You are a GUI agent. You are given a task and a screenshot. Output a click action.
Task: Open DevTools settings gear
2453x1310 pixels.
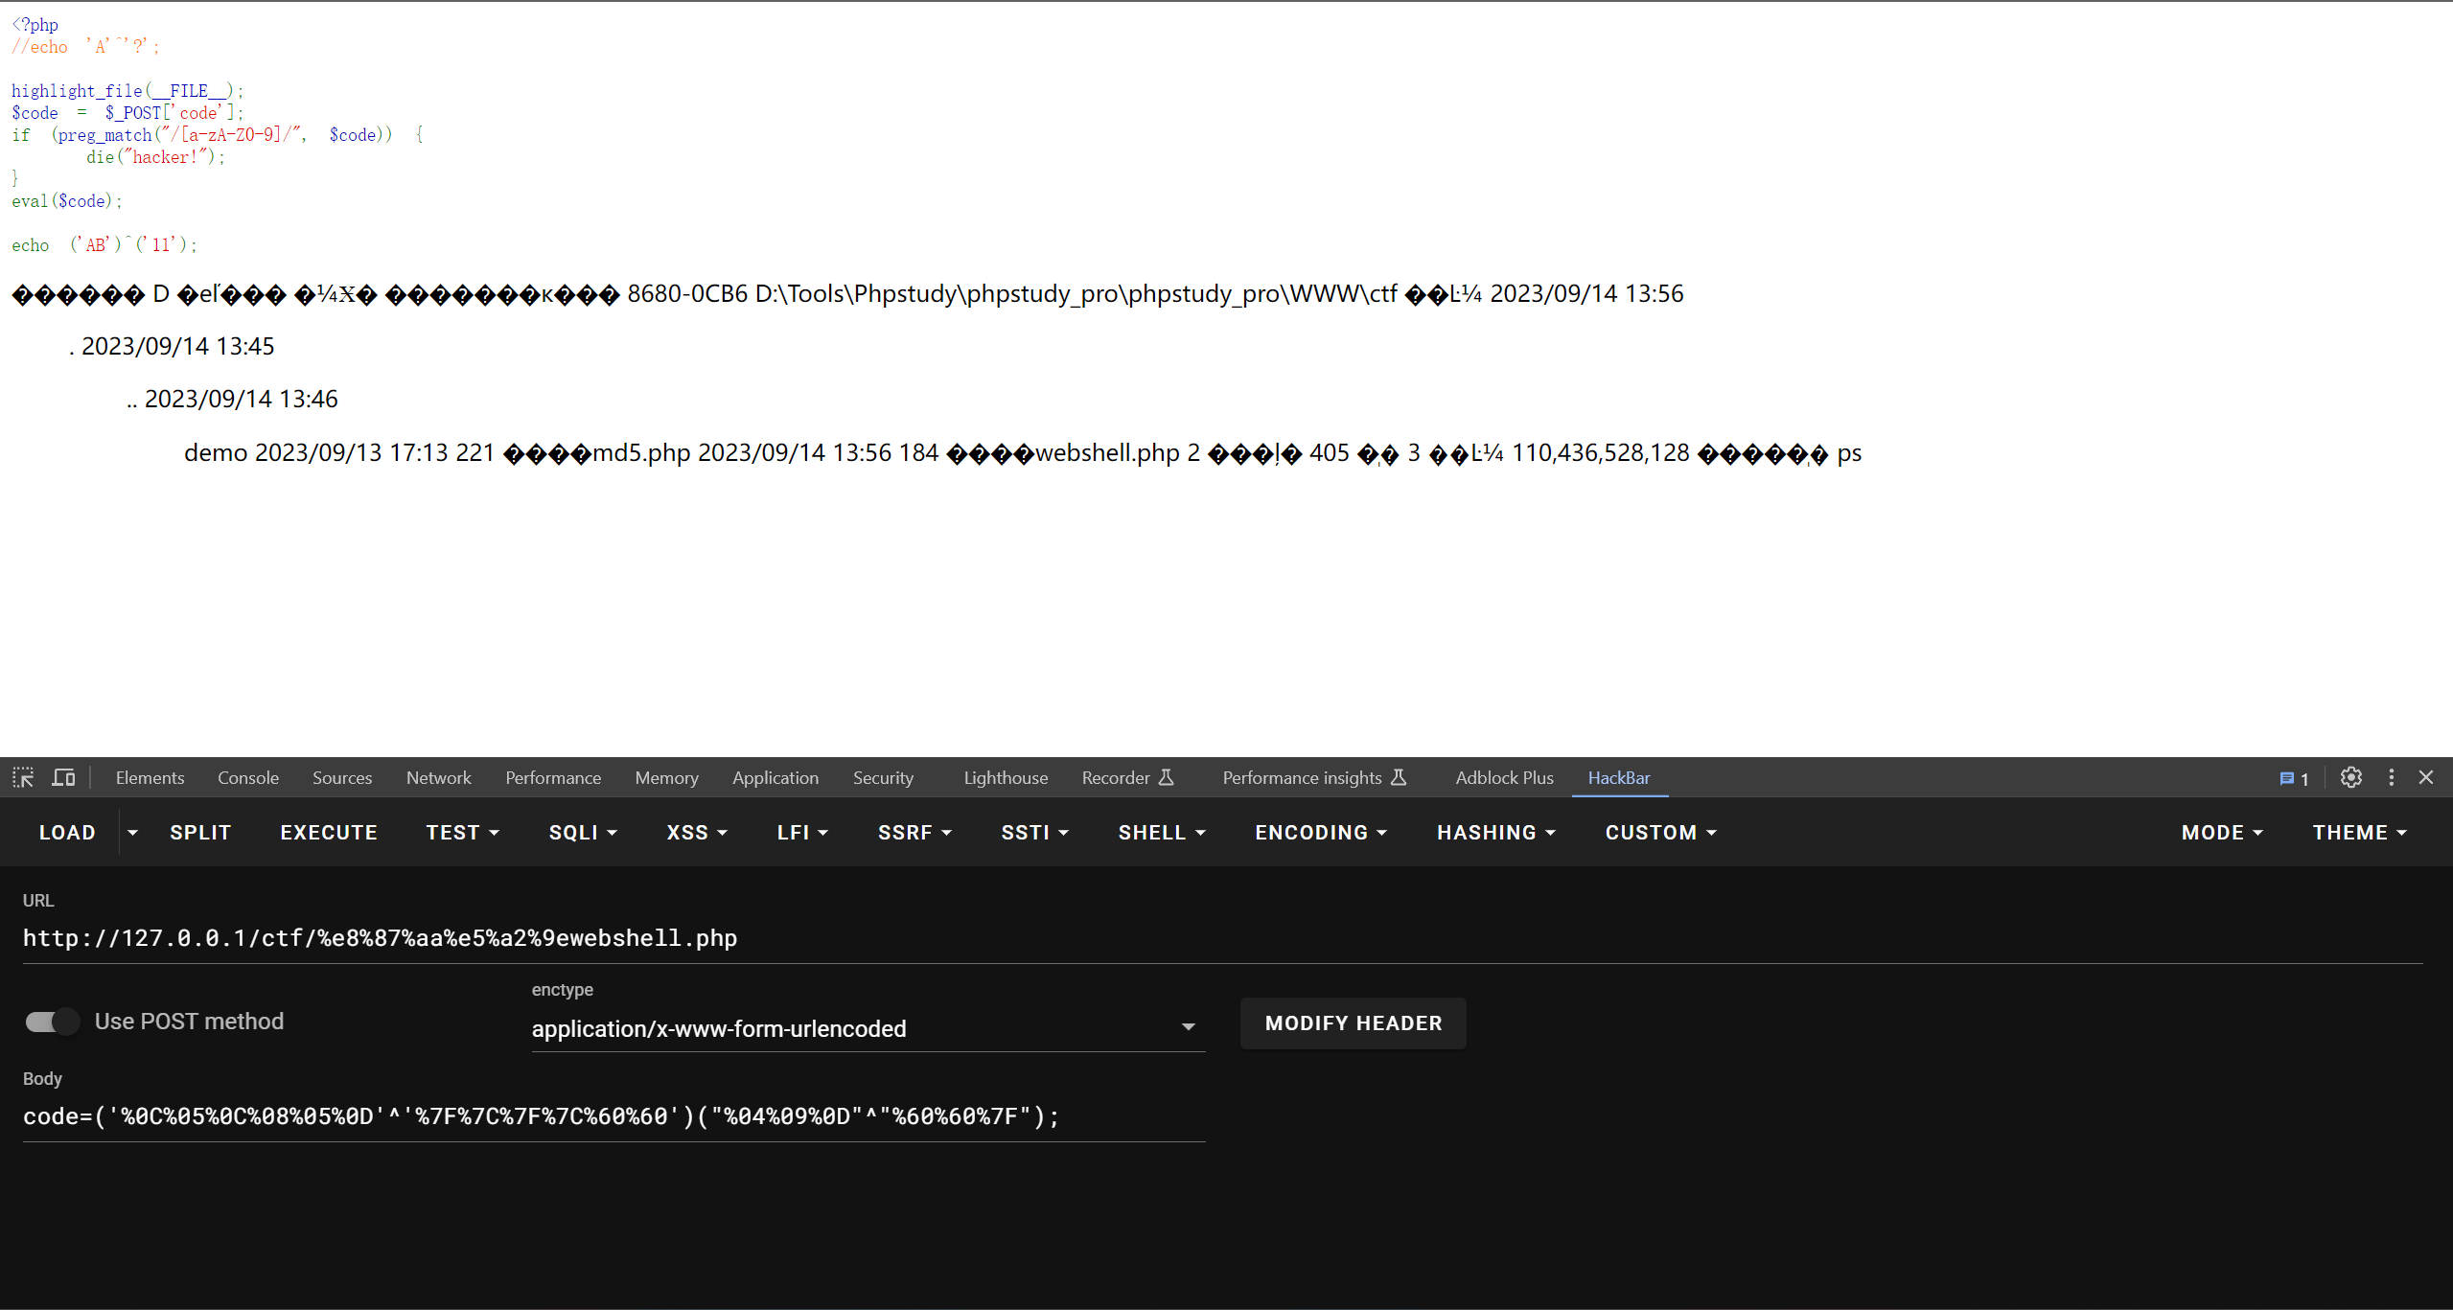click(x=2350, y=777)
